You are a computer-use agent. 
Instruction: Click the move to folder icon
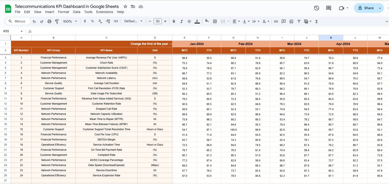coord(133,6)
